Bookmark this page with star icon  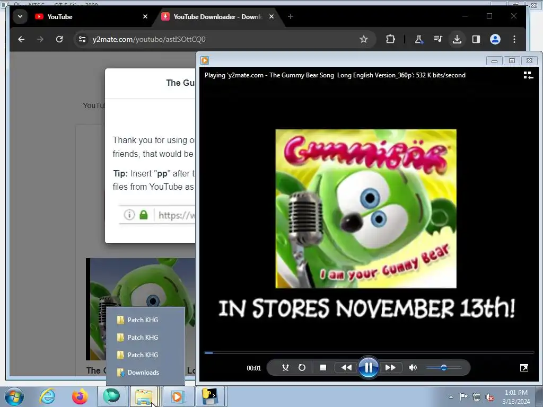364,39
